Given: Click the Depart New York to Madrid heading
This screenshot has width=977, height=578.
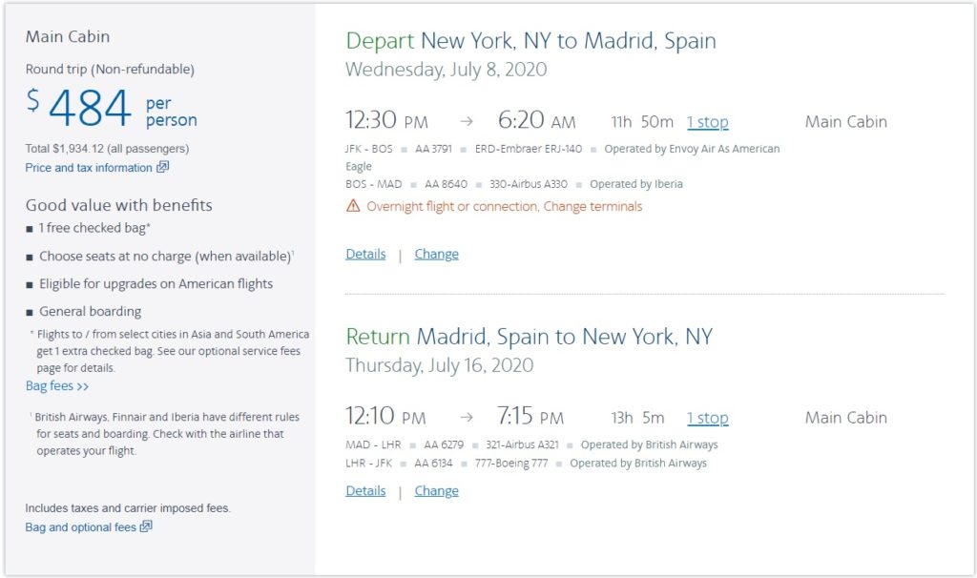Looking at the screenshot, I should coord(530,41).
